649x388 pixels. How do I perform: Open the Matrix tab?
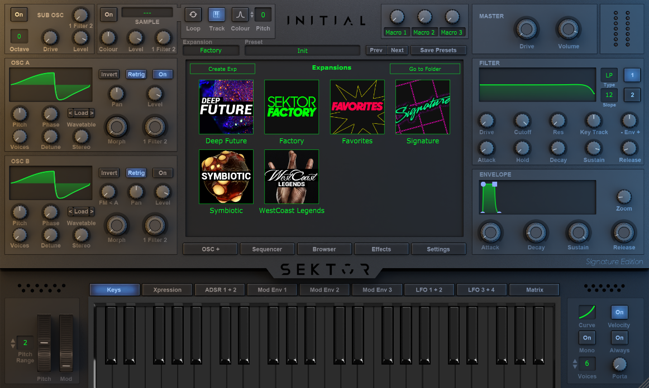[x=535, y=290]
